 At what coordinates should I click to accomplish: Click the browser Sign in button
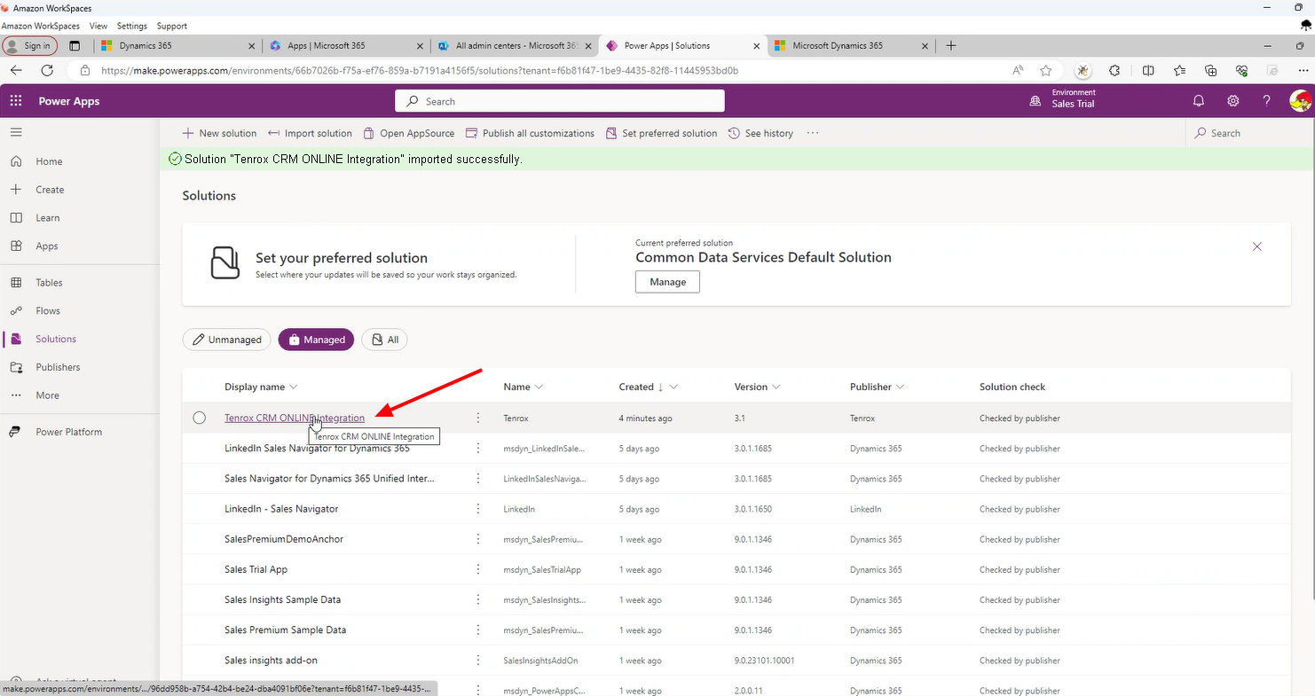(x=29, y=45)
